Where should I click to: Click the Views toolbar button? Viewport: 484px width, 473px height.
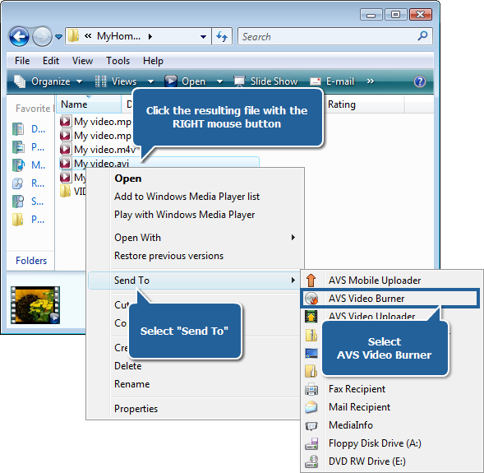(116, 81)
